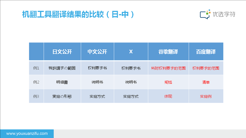This screenshot has width=246, height=138.
Task: Select the 明細書 cell
Action: [x=62, y=82]
